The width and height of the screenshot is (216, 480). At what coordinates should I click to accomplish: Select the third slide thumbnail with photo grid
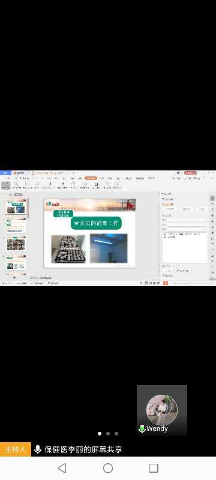(16, 245)
